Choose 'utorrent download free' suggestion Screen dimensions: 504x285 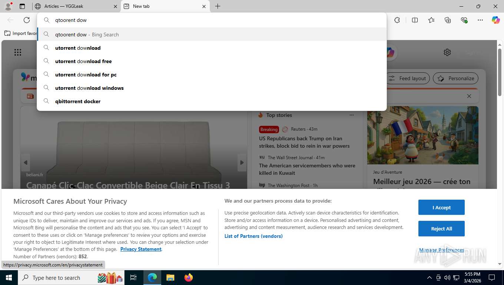point(212,61)
